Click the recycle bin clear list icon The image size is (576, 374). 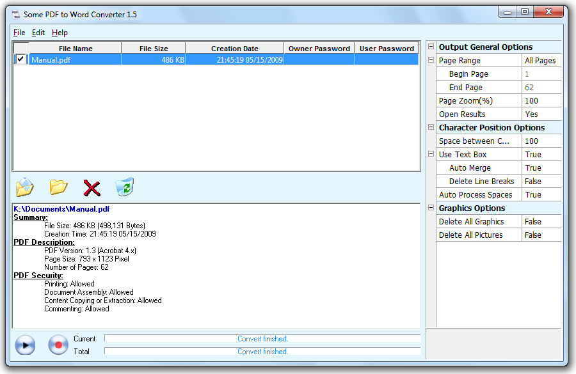pos(124,187)
